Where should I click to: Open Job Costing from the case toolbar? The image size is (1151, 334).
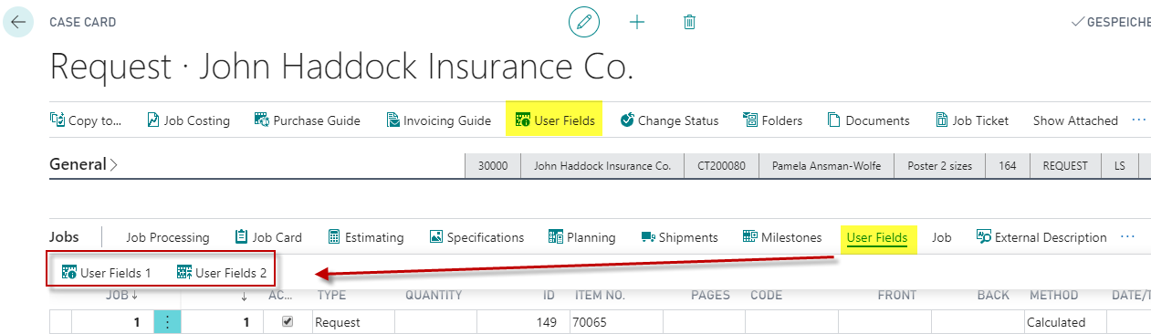tap(188, 120)
